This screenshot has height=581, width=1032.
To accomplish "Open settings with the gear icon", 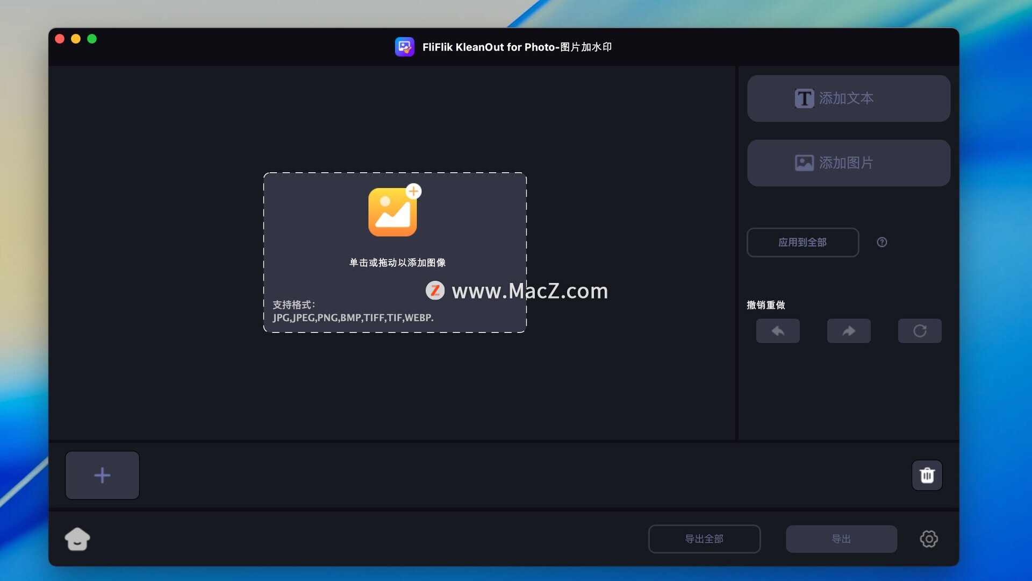I will click(929, 539).
